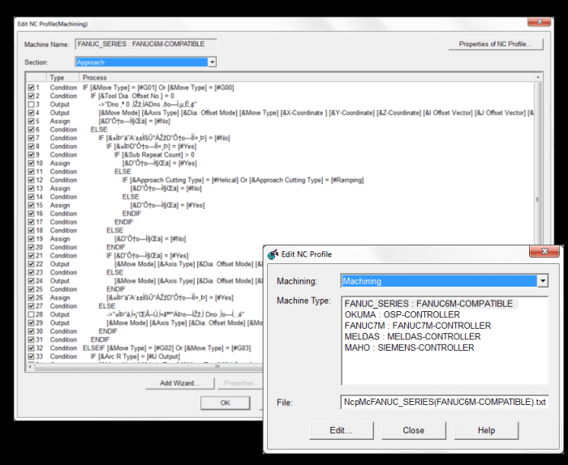Select row 17 ENDIF condition
The height and width of the screenshot is (465, 568).
click(x=124, y=222)
